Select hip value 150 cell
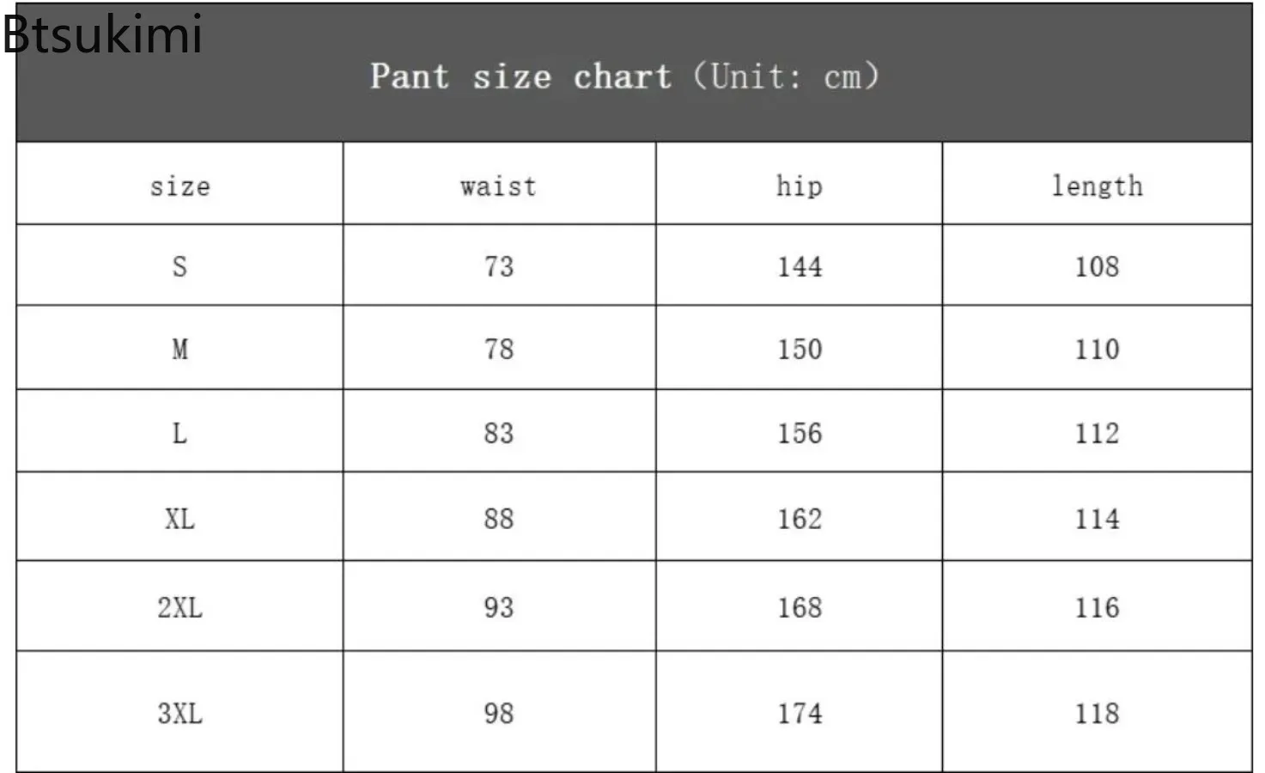This screenshot has width=1265, height=773. (800, 350)
